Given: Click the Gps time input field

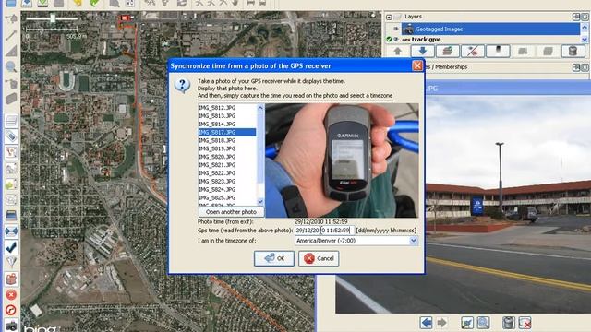Looking at the screenshot, I should coord(324,231).
